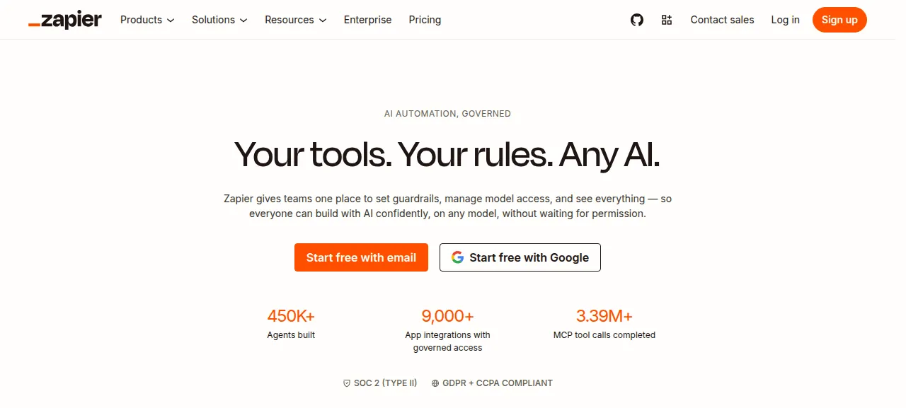Click the orange Sign up button
Image resolution: width=906 pixels, height=408 pixels.
pyautogui.click(x=839, y=20)
